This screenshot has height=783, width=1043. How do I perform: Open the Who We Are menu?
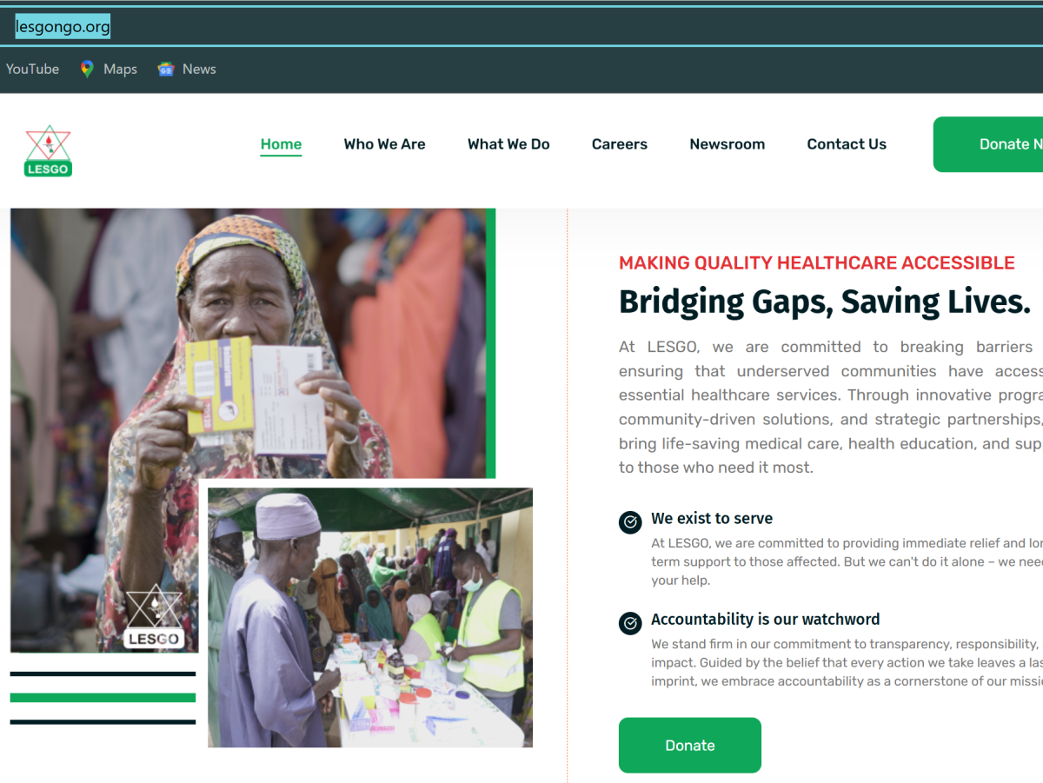(x=384, y=144)
